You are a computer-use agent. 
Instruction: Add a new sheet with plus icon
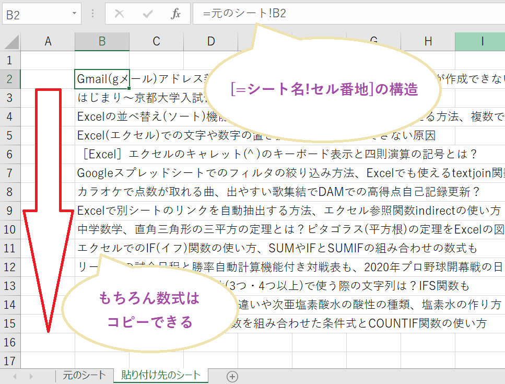point(232,376)
